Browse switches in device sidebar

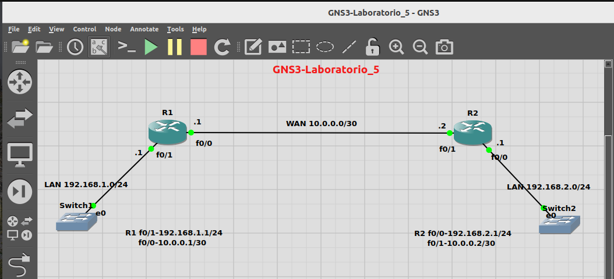click(20, 119)
